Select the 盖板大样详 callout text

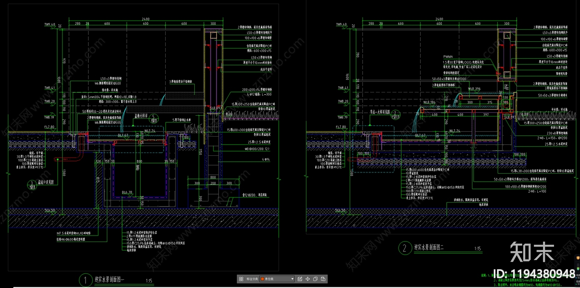tap(141, 116)
